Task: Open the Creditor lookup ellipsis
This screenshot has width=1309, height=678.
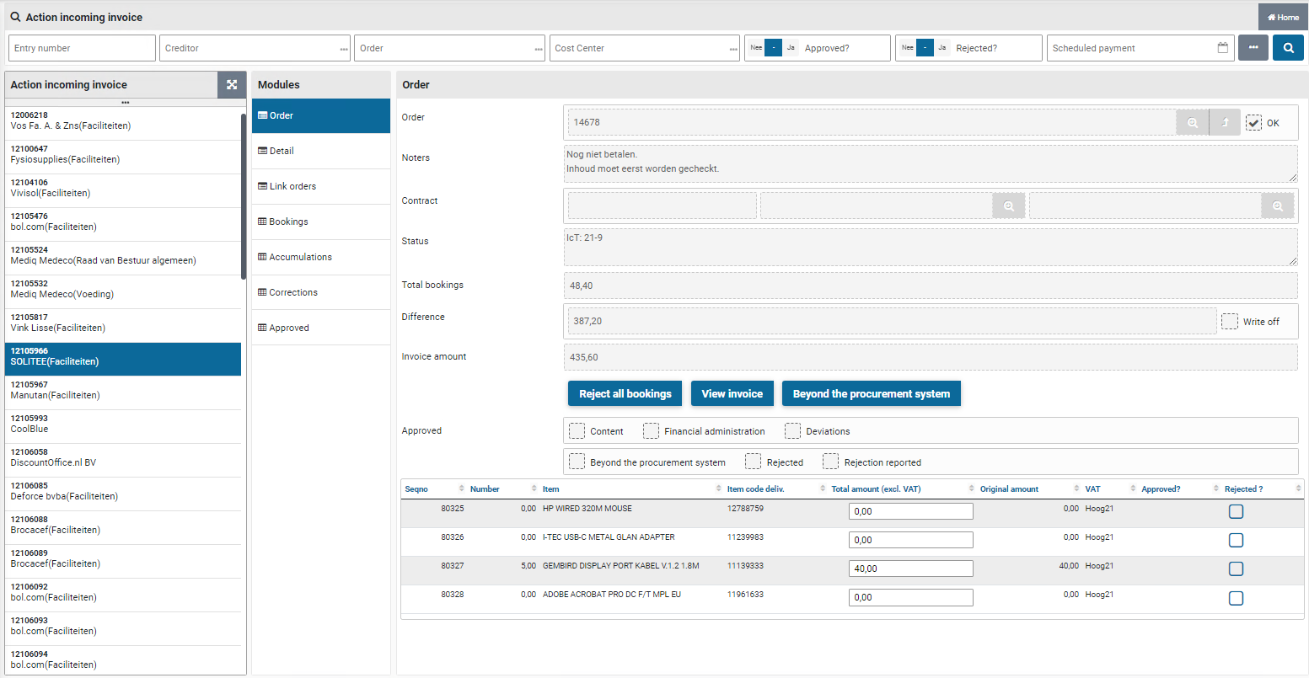Action: [x=344, y=49]
